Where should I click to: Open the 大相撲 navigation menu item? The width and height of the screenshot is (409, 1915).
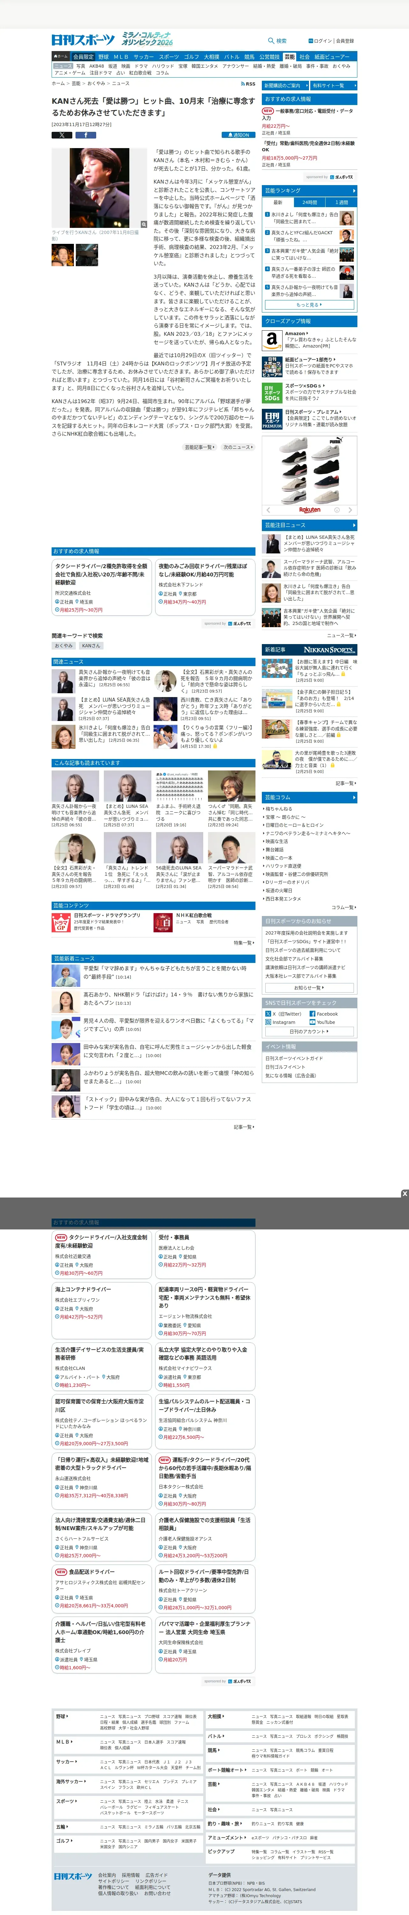coord(212,56)
